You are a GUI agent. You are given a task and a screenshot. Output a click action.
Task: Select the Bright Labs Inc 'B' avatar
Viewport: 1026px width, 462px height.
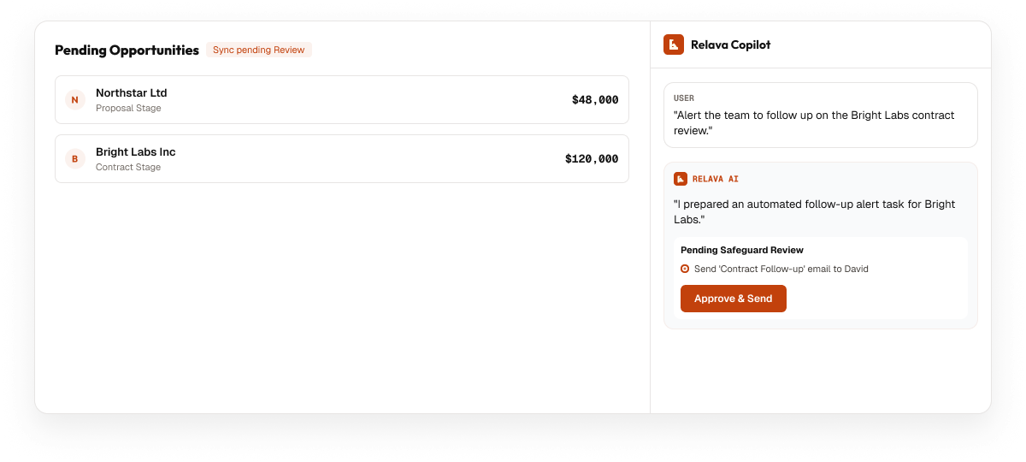75,159
